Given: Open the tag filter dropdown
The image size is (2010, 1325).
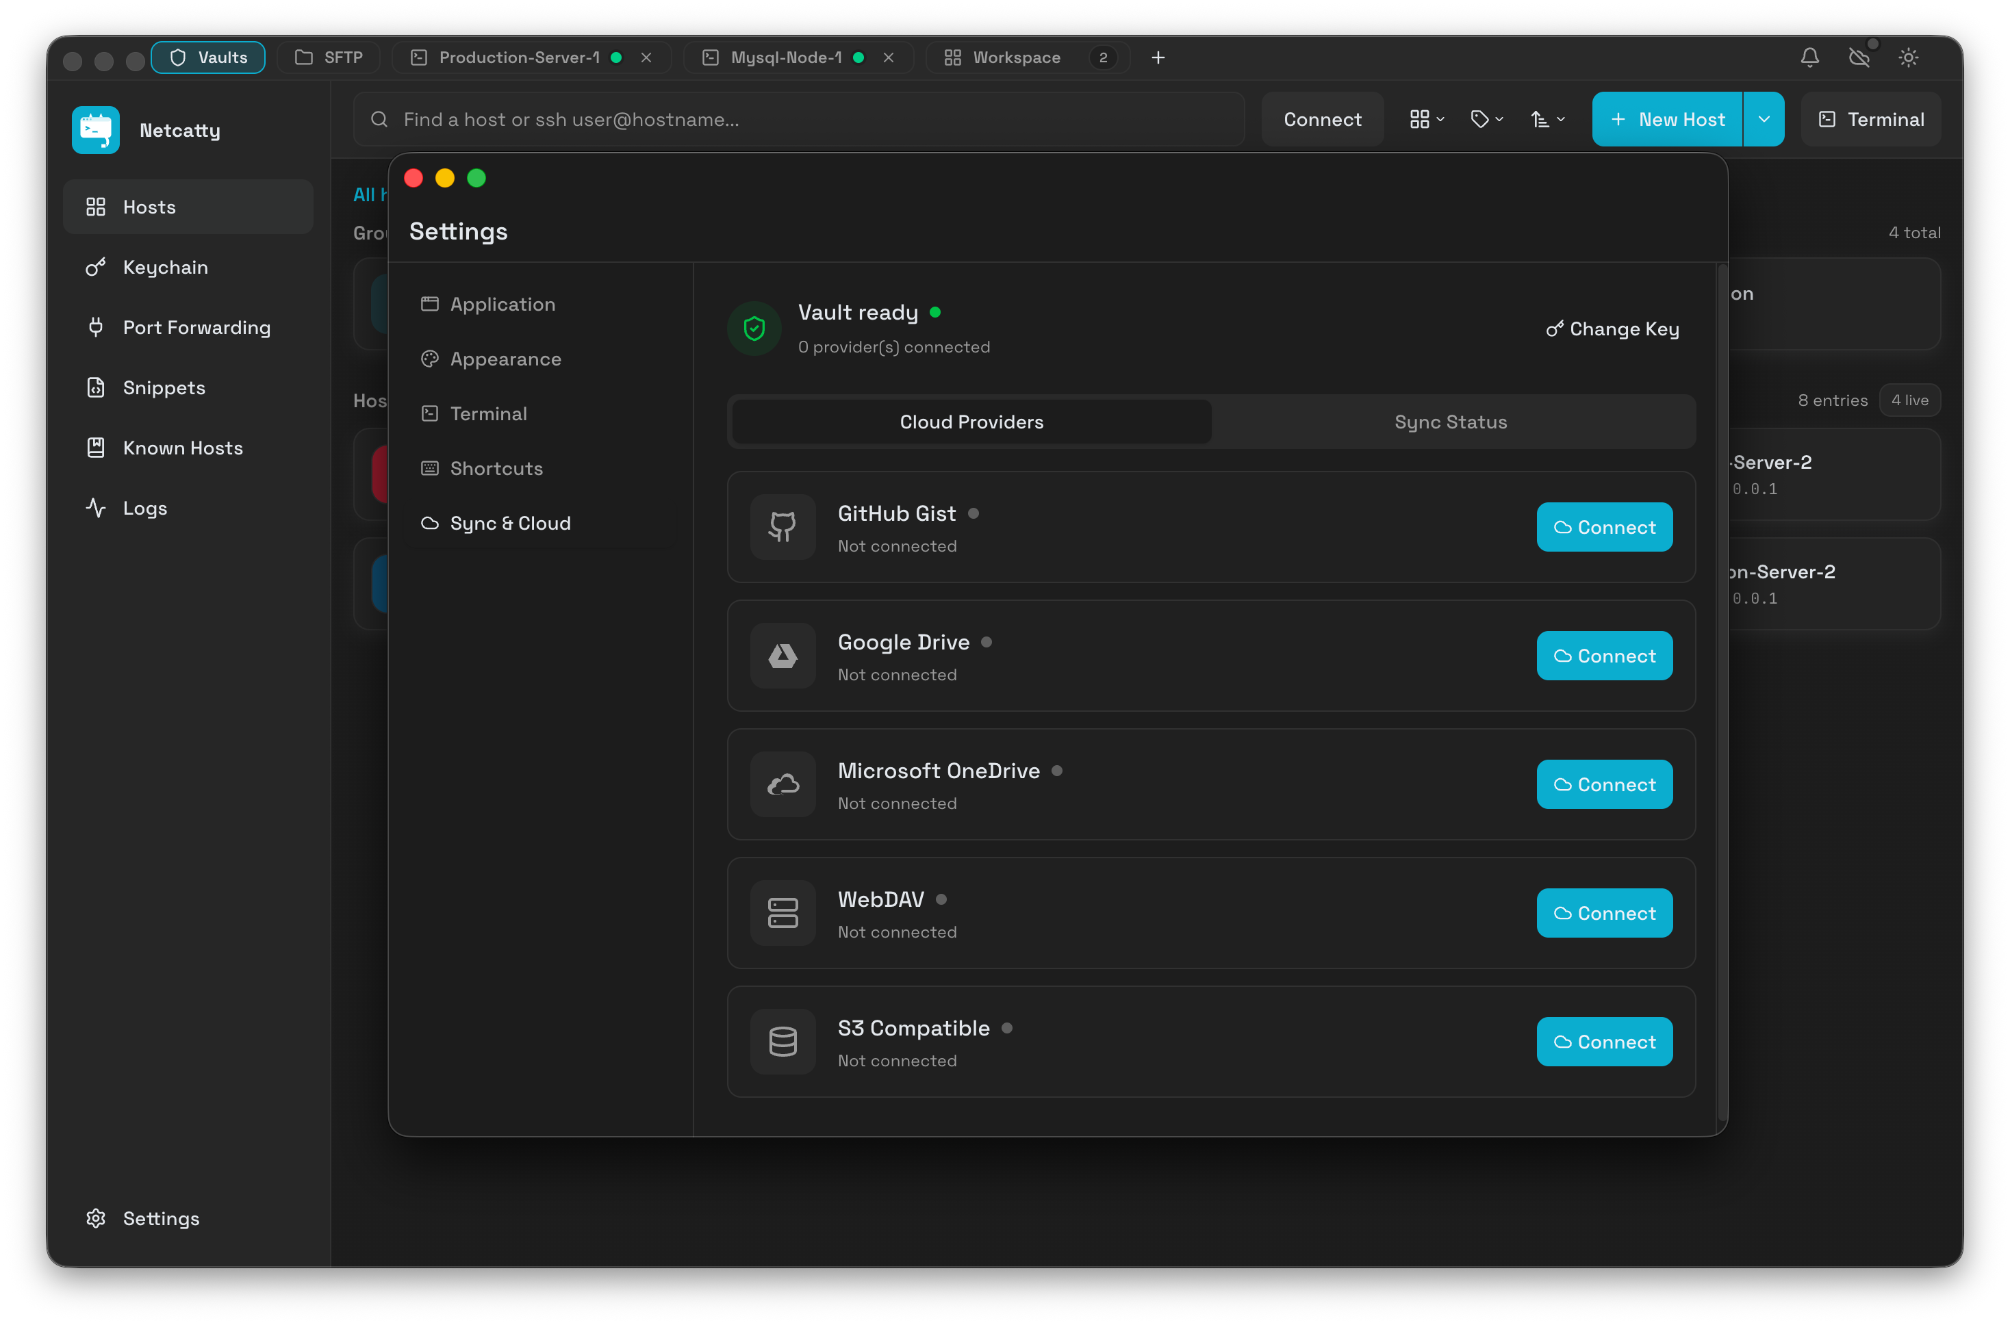Looking at the screenshot, I should pos(1487,119).
